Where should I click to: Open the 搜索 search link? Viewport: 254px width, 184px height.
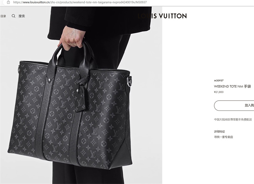22,16
